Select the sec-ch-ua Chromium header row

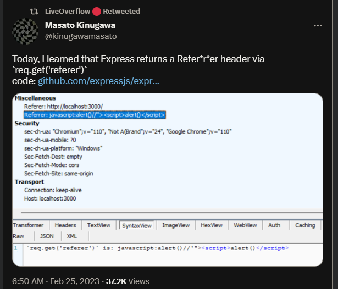128,132
